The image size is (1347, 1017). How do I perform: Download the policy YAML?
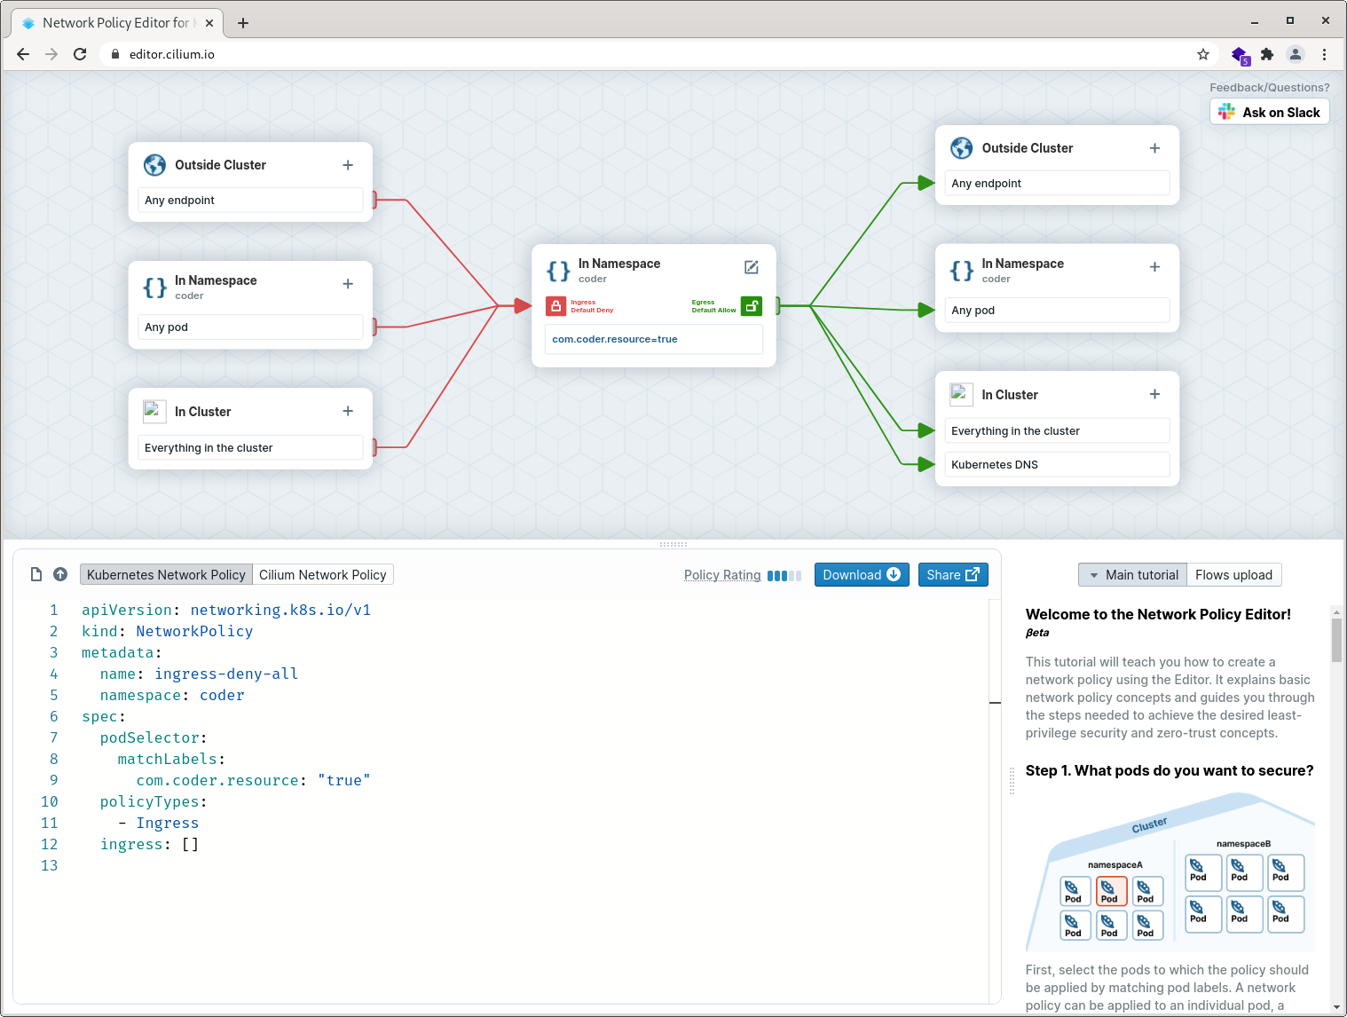coord(862,575)
